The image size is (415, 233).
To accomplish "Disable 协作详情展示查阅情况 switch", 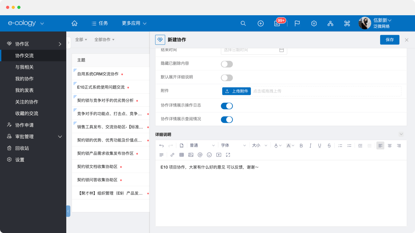I will pyautogui.click(x=227, y=119).
